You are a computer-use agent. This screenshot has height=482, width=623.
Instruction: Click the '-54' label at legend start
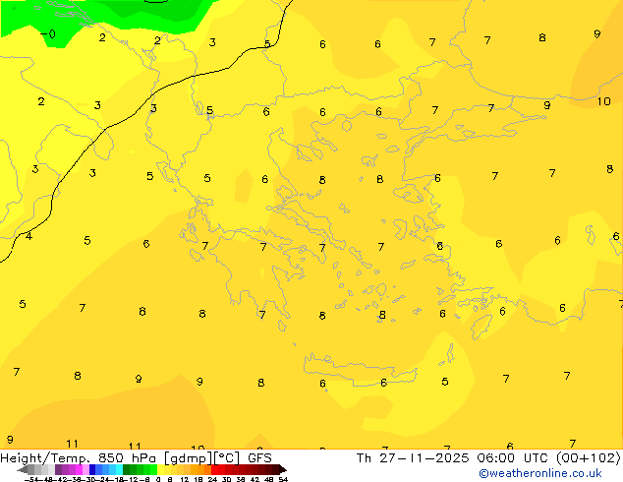(x=31, y=479)
